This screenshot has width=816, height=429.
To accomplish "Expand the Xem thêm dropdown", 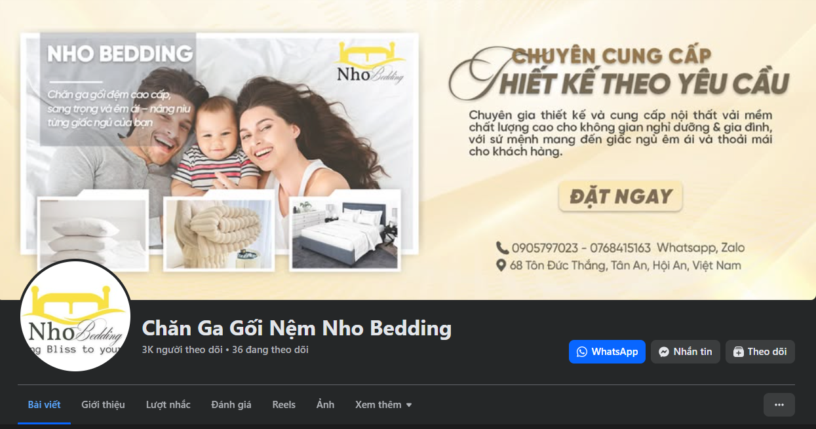I will 383,405.
